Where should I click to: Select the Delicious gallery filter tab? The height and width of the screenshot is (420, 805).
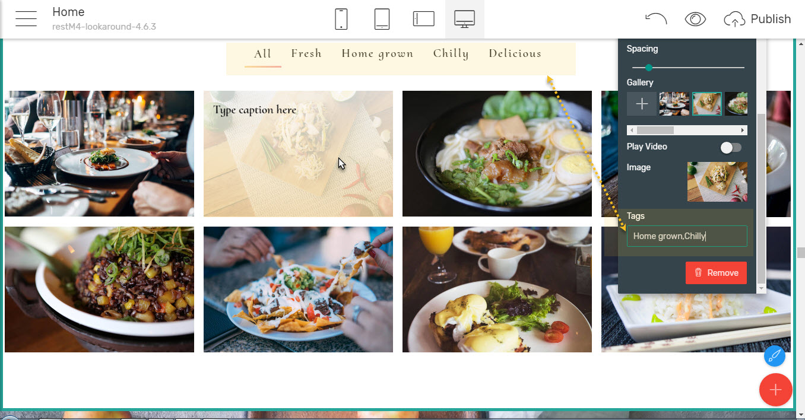pyautogui.click(x=515, y=53)
